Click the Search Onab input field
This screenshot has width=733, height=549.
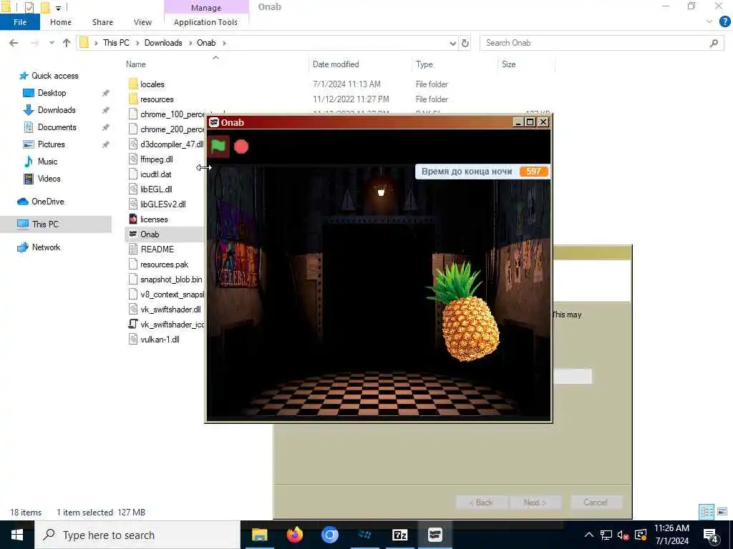tap(593, 43)
